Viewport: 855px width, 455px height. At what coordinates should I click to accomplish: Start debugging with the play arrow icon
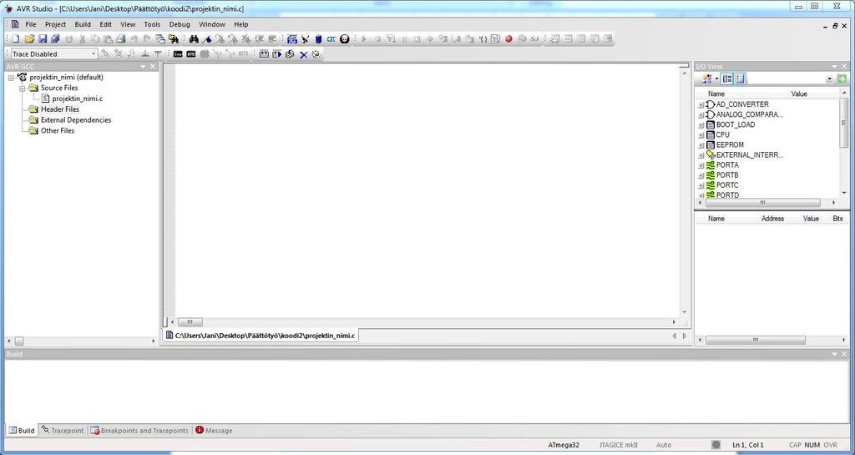click(364, 38)
